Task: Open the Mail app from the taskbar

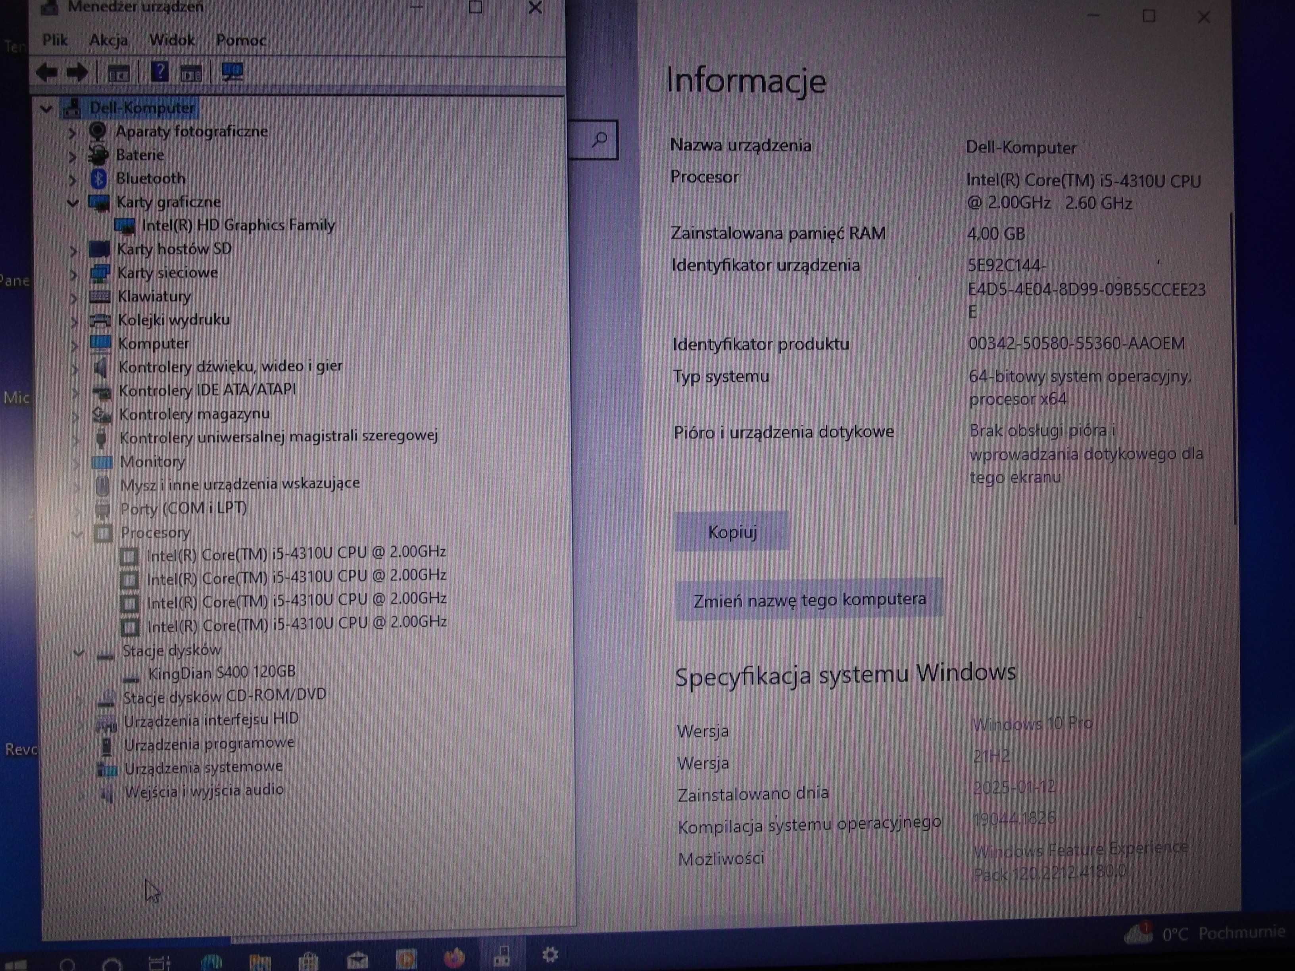Action: [x=357, y=960]
